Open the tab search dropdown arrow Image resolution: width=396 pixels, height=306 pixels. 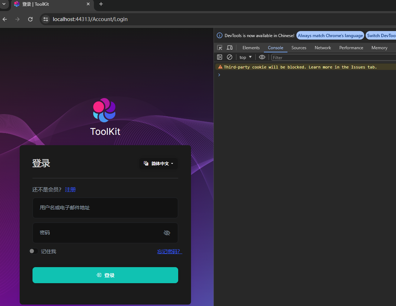4,4
